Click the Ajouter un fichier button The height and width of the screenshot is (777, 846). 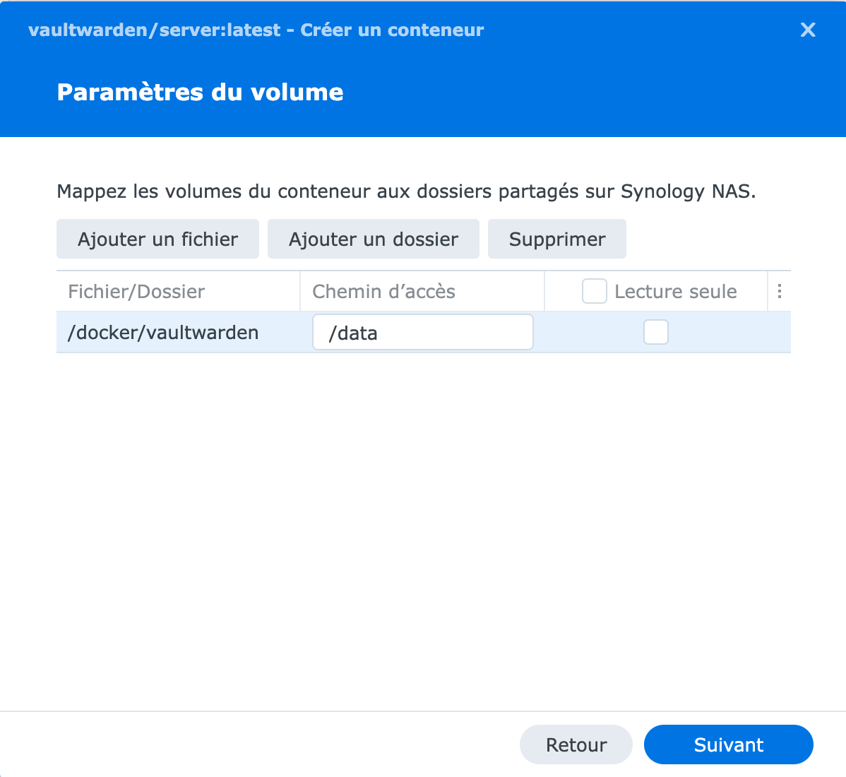pyautogui.click(x=157, y=239)
